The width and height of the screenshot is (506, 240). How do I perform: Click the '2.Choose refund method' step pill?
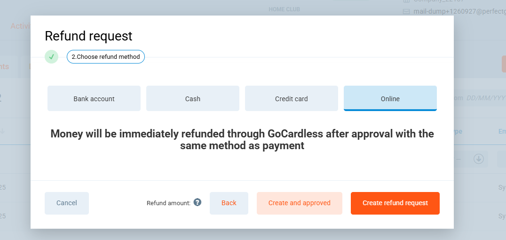tap(106, 57)
